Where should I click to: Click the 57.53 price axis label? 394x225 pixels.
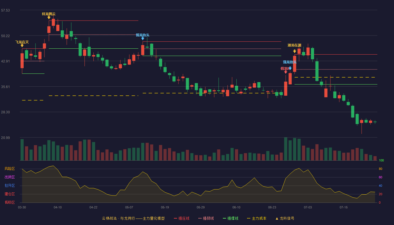pyautogui.click(x=5, y=10)
